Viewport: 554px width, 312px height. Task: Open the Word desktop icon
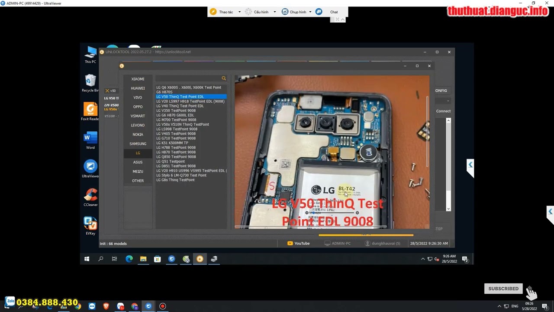pyautogui.click(x=90, y=140)
